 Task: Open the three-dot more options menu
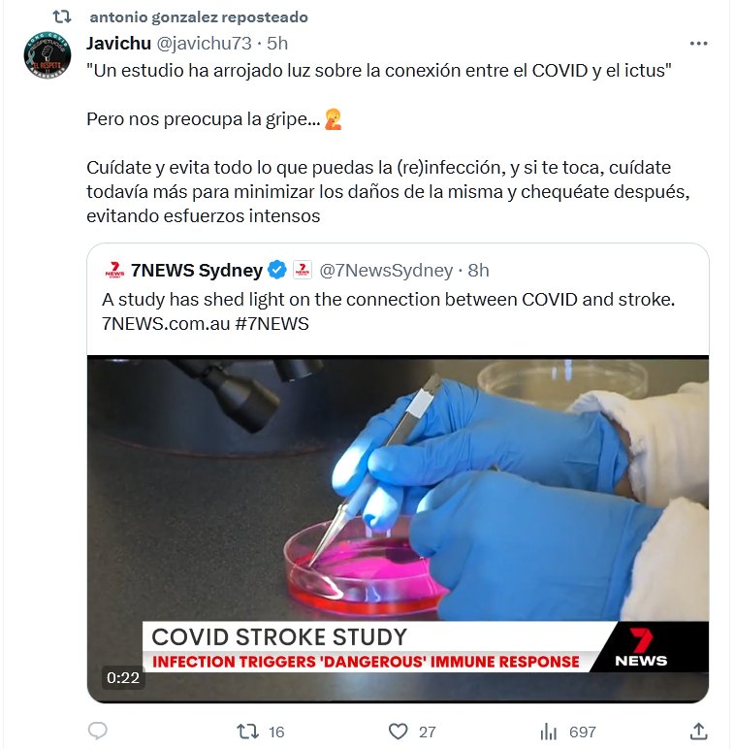click(x=698, y=44)
